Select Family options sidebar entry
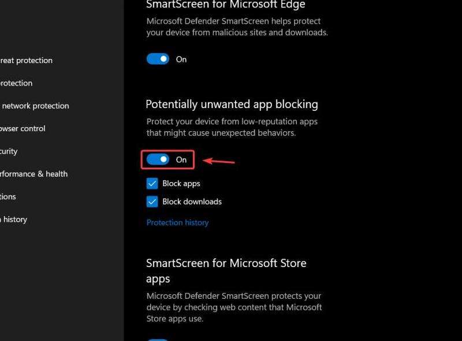 pyautogui.click(x=8, y=197)
